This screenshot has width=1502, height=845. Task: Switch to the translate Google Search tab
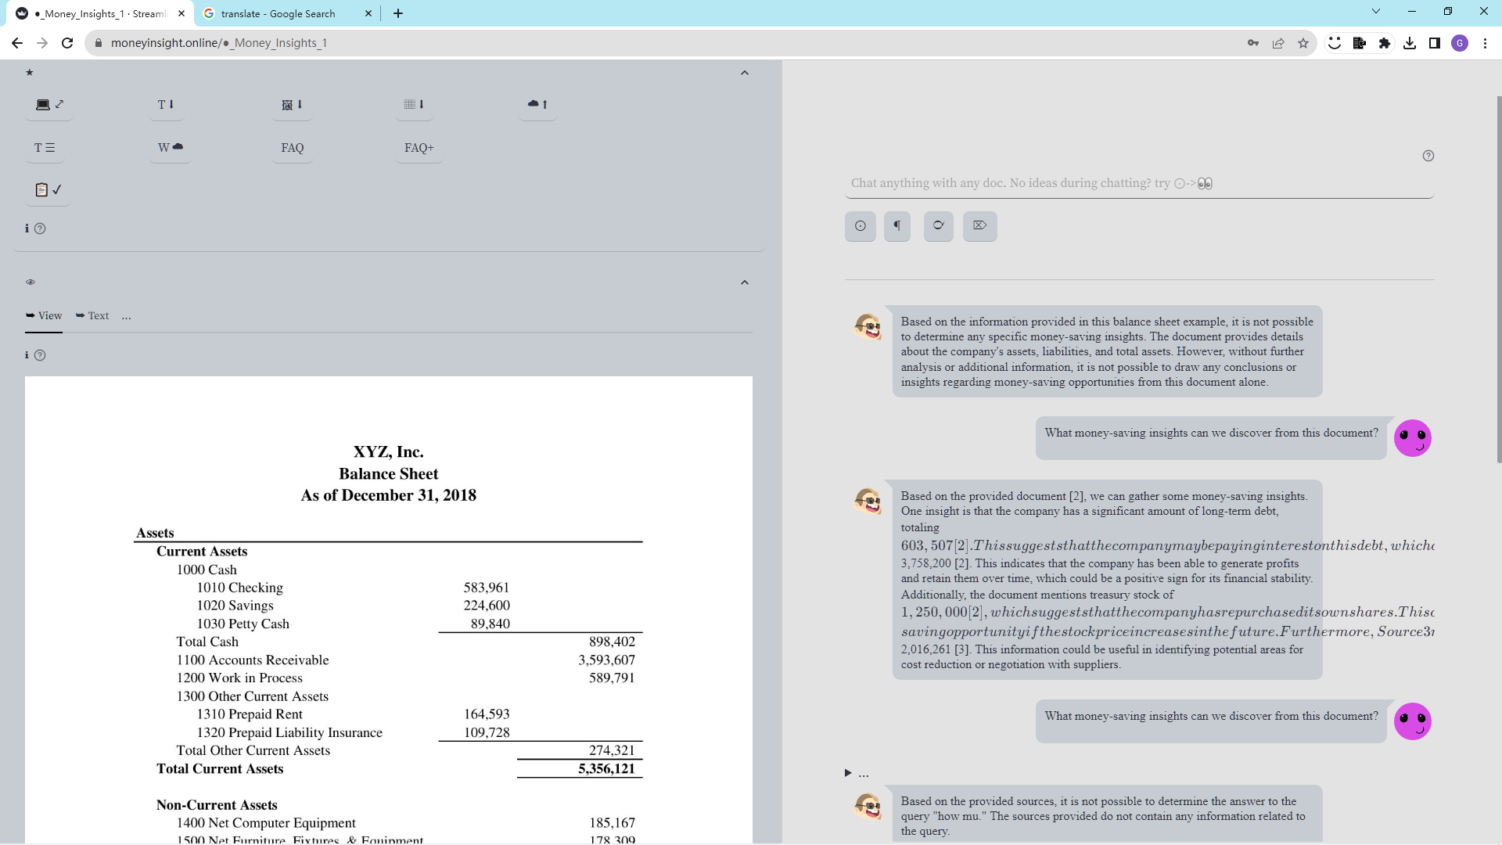pyautogui.click(x=278, y=13)
